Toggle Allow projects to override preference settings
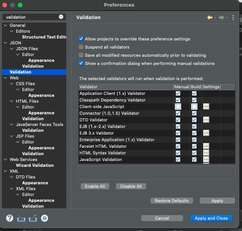This screenshot has width=242, height=231. coord(81,38)
